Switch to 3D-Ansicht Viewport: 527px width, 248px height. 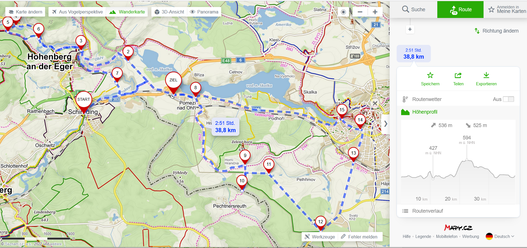(x=169, y=12)
